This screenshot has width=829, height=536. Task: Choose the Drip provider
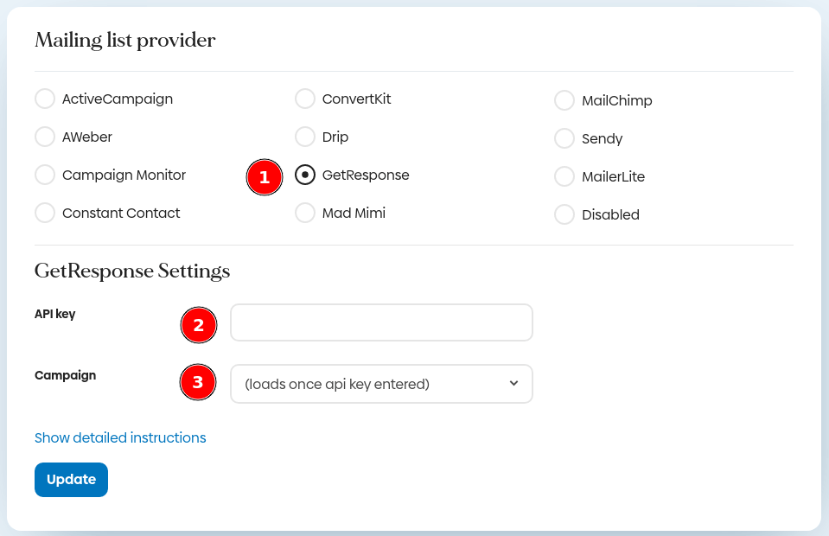[305, 137]
